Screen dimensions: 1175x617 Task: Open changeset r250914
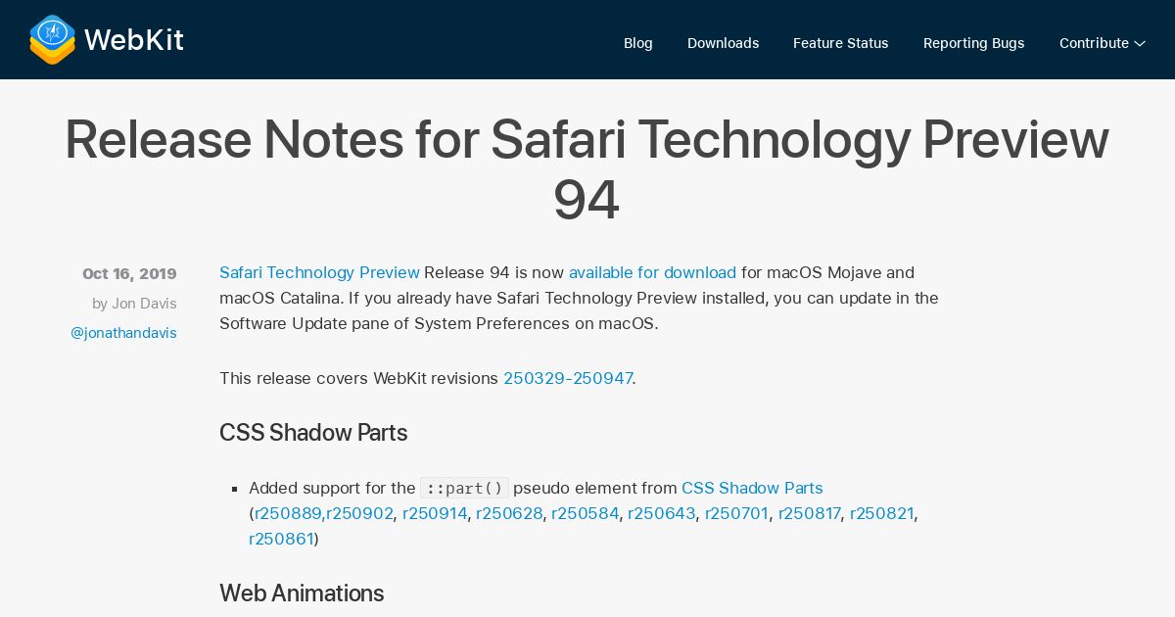click(435, 513)
